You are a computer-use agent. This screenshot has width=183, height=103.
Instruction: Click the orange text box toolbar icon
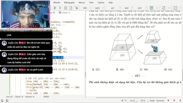pyautogui.click(x=175, y=8)
